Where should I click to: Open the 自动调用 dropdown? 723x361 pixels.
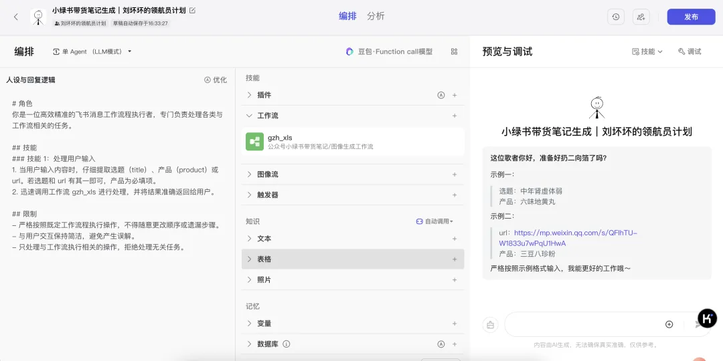click(x=434, y=221)
